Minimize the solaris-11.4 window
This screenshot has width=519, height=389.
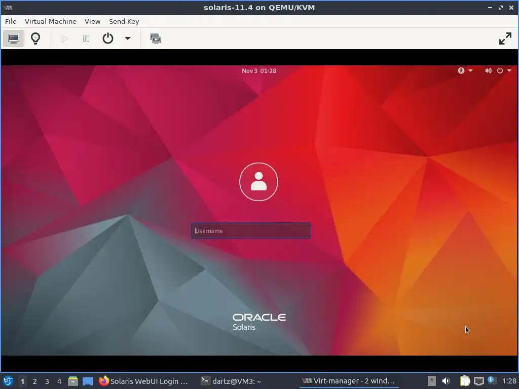(490, 7)
